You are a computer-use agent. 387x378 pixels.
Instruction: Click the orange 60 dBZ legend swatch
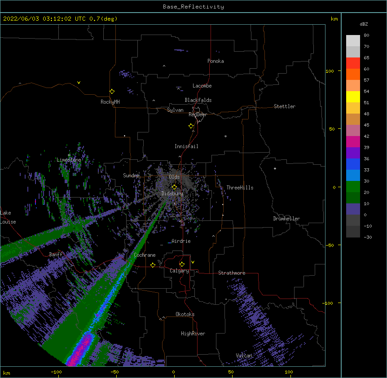pyautogui.click(x=353, y=74)
